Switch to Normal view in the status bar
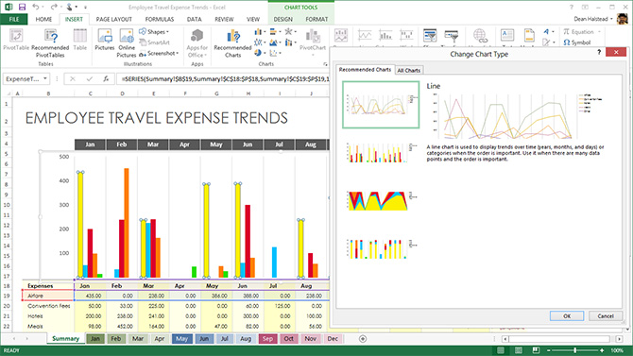Image resolution: width=633 pixels, height=356 pixels. [x=501, y=350]
